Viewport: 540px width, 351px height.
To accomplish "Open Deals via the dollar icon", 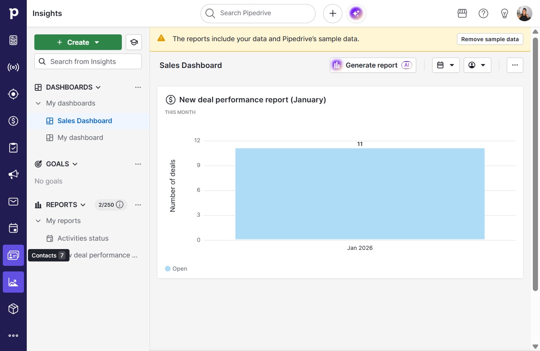I will pyautogui.click(x=14, y=121).
